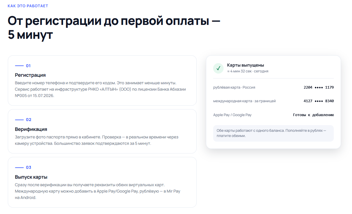
Task: Click note Обе карты работают с одного баланса
Action: coord(273,133)
